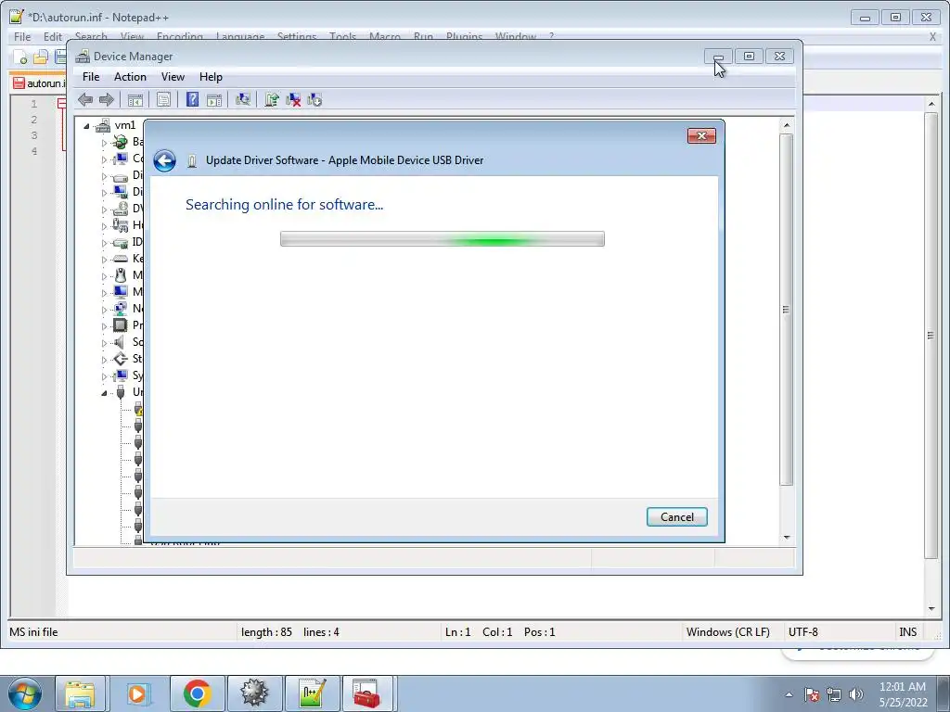
Task: Toggle the show/hide action pane toolbar icon
Action: [214, 100]
